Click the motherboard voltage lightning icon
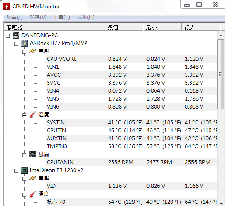The image size is (225, 206). [33, 51]
